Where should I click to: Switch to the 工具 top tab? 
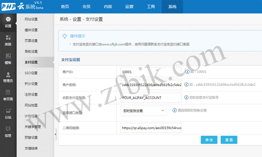151,7
